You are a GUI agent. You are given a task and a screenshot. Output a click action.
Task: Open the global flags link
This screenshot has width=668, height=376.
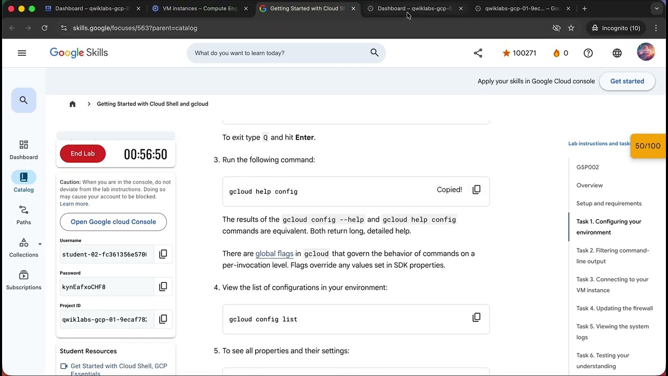pos(274,253)
